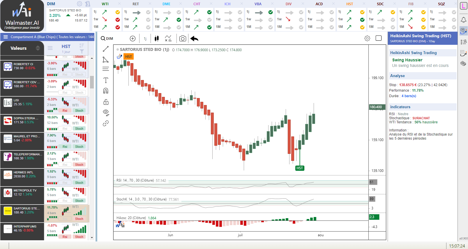Toggle the SDC 1j yellow check
Screen dimensions: 468x249
click(393, 12)
